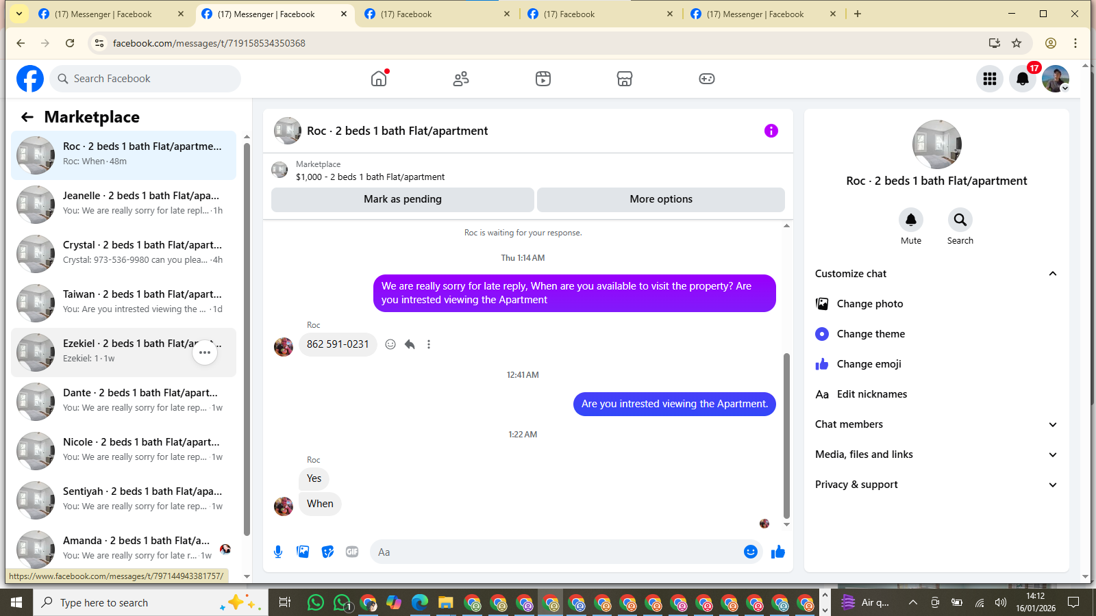This screenshot has height=616, width=1096.
Task: Switch to the last Messenger tab
Action: pyautogui.click(x=762, y=14)
